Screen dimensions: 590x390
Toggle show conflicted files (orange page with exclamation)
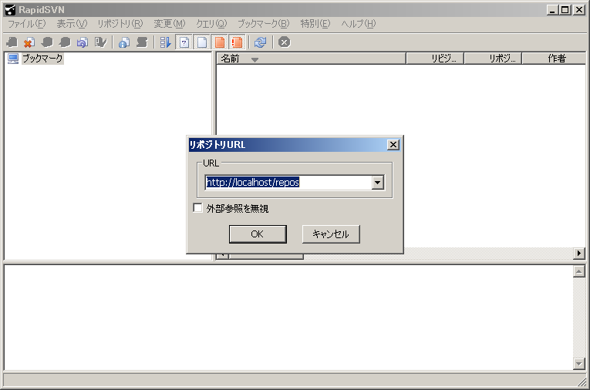click(x=237, y=42)
